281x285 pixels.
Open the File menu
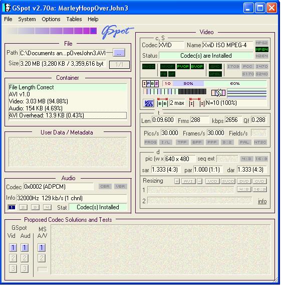click(8, 19)
